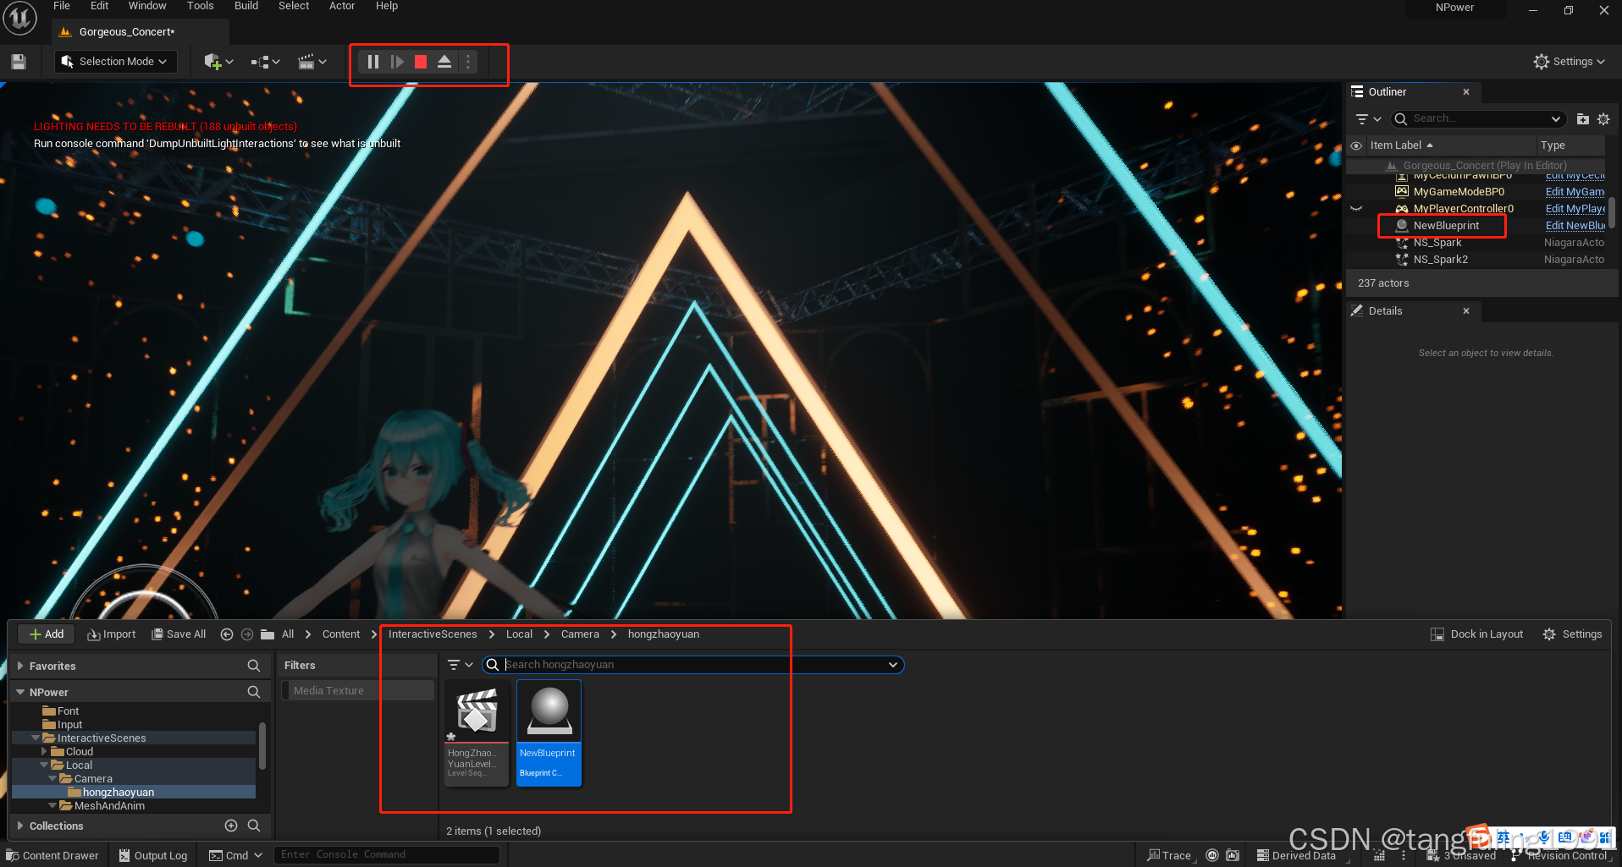Screen dimensions: 1622x867
Task: Open Content Browser Settings
Action: [x=1572, y=634]
